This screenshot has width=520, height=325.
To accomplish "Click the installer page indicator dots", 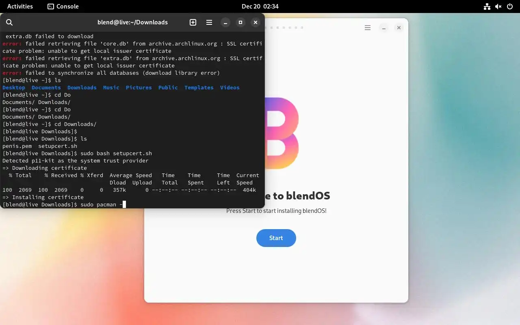I will (284, 28).
